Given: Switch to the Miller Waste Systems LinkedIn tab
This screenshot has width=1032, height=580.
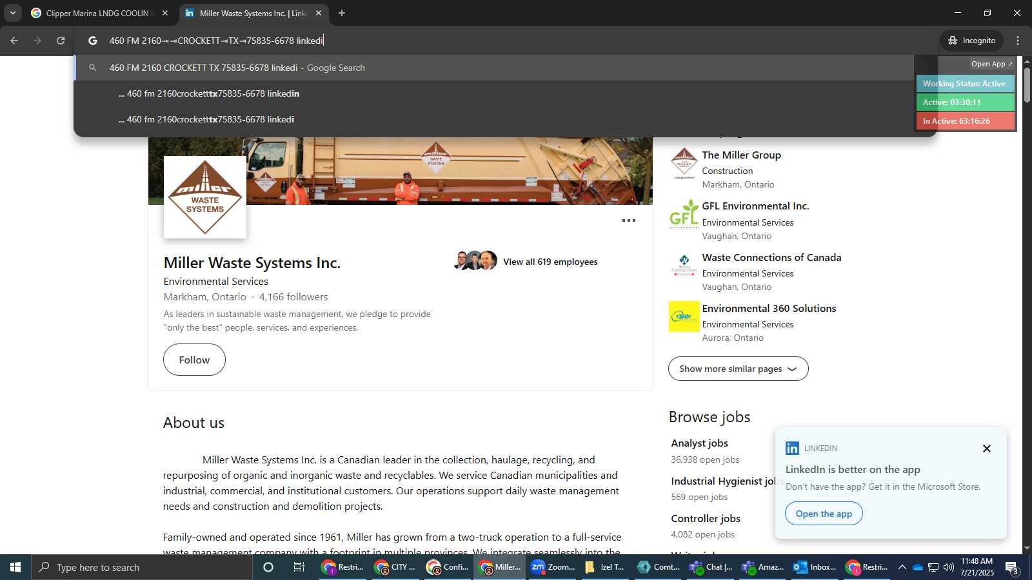Looking at the screenshot, I should point(252,13).
